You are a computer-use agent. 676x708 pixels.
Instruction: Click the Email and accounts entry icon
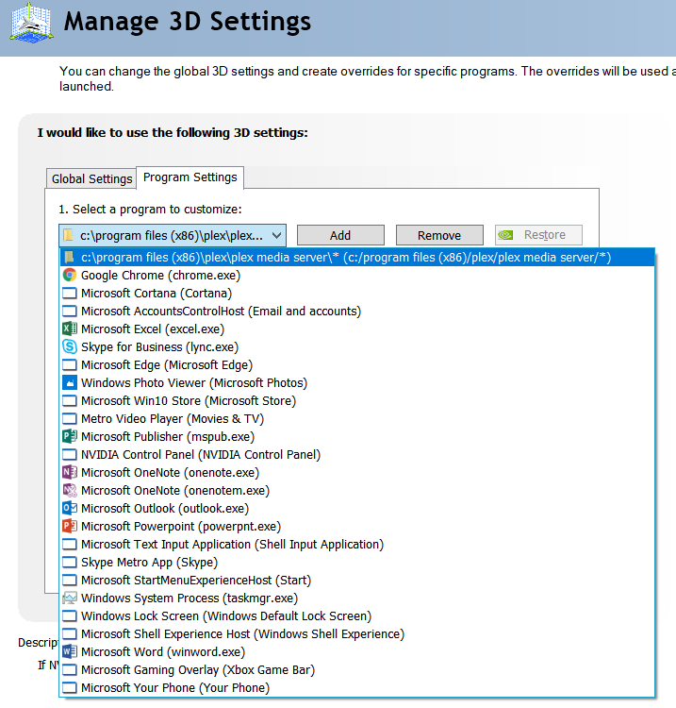click(x=70, y=312)
